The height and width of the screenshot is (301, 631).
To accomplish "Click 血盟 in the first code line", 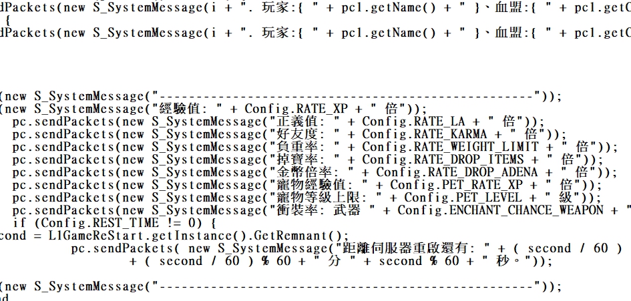I will 509,7.
